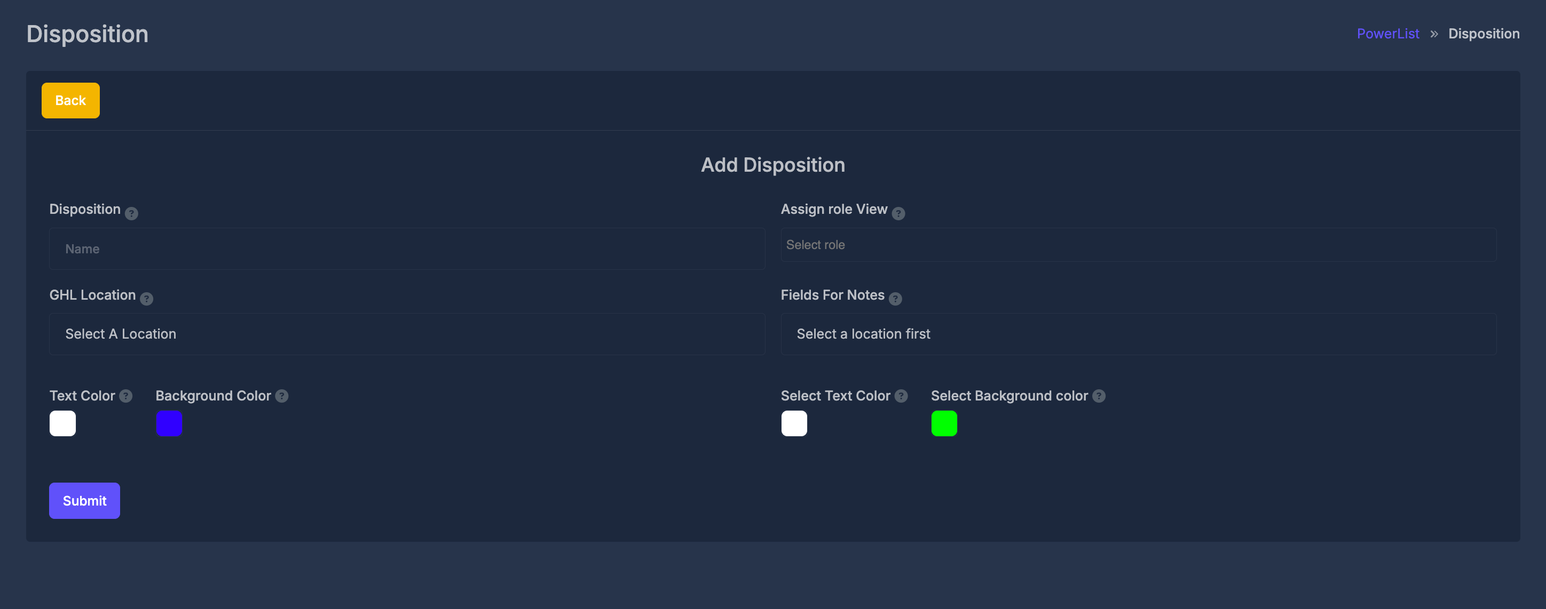The height and width of the screenshot is (609, 1546).
Task: Open the white Text Color picker
Action: click(62, 423)
